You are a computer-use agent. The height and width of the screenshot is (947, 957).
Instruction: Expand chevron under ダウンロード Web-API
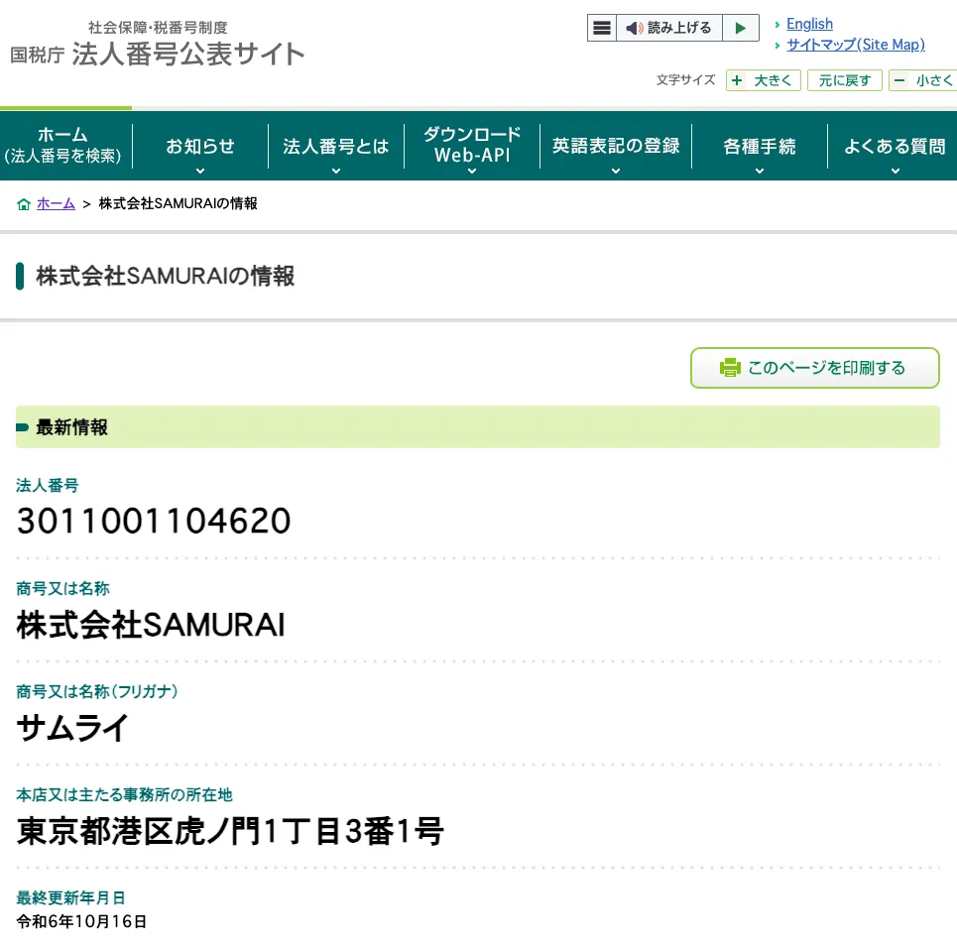click(x=472, y=172)
